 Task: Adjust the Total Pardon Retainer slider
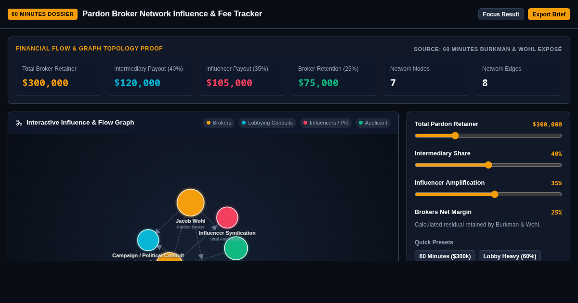[x=488, y=136]
